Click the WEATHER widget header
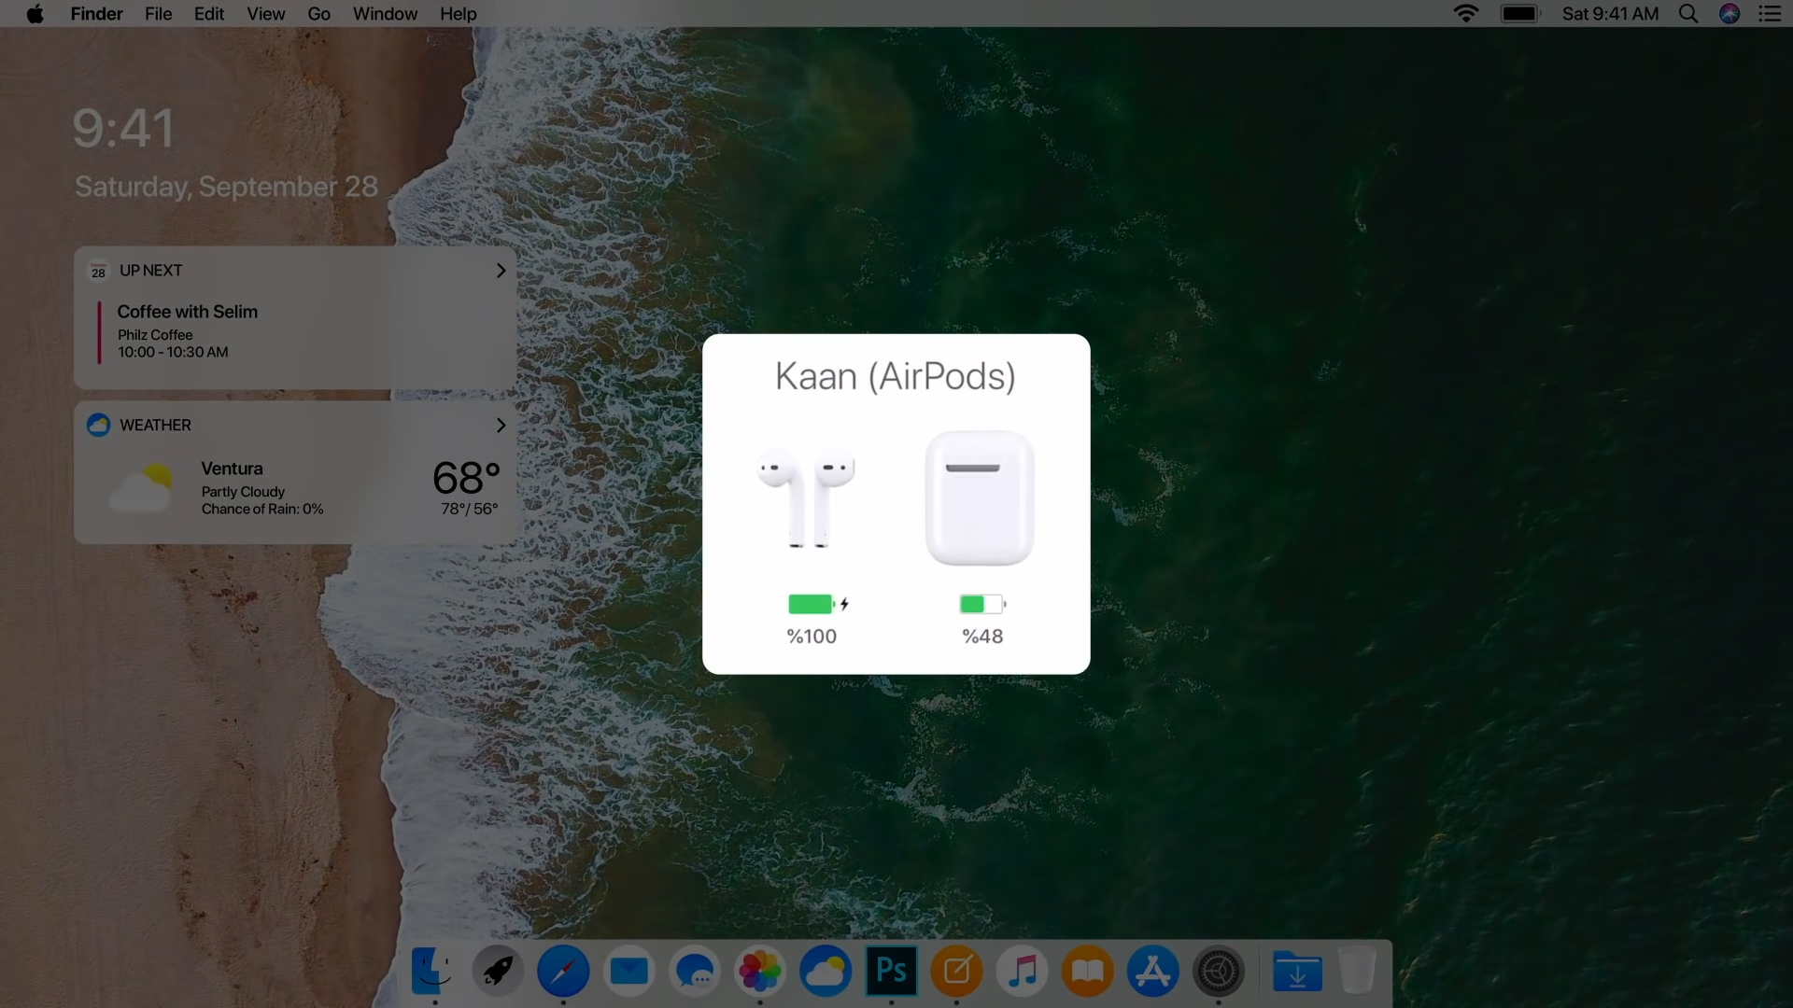This screenshot has height=1008, width=1793. point(155,426)
